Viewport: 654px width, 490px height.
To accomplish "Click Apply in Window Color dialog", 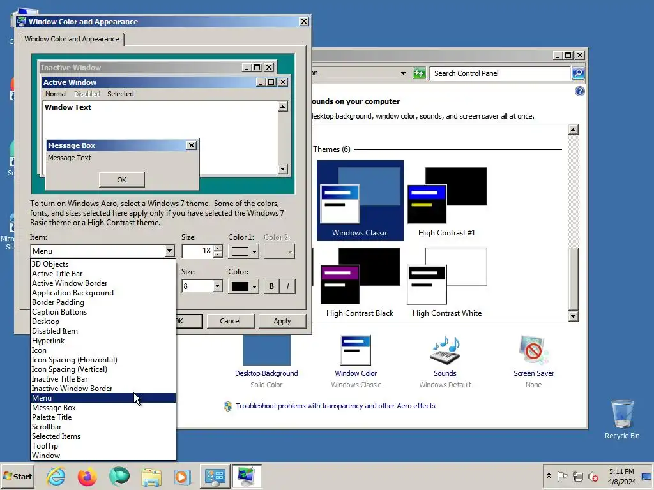I will [x=282, y=322].
